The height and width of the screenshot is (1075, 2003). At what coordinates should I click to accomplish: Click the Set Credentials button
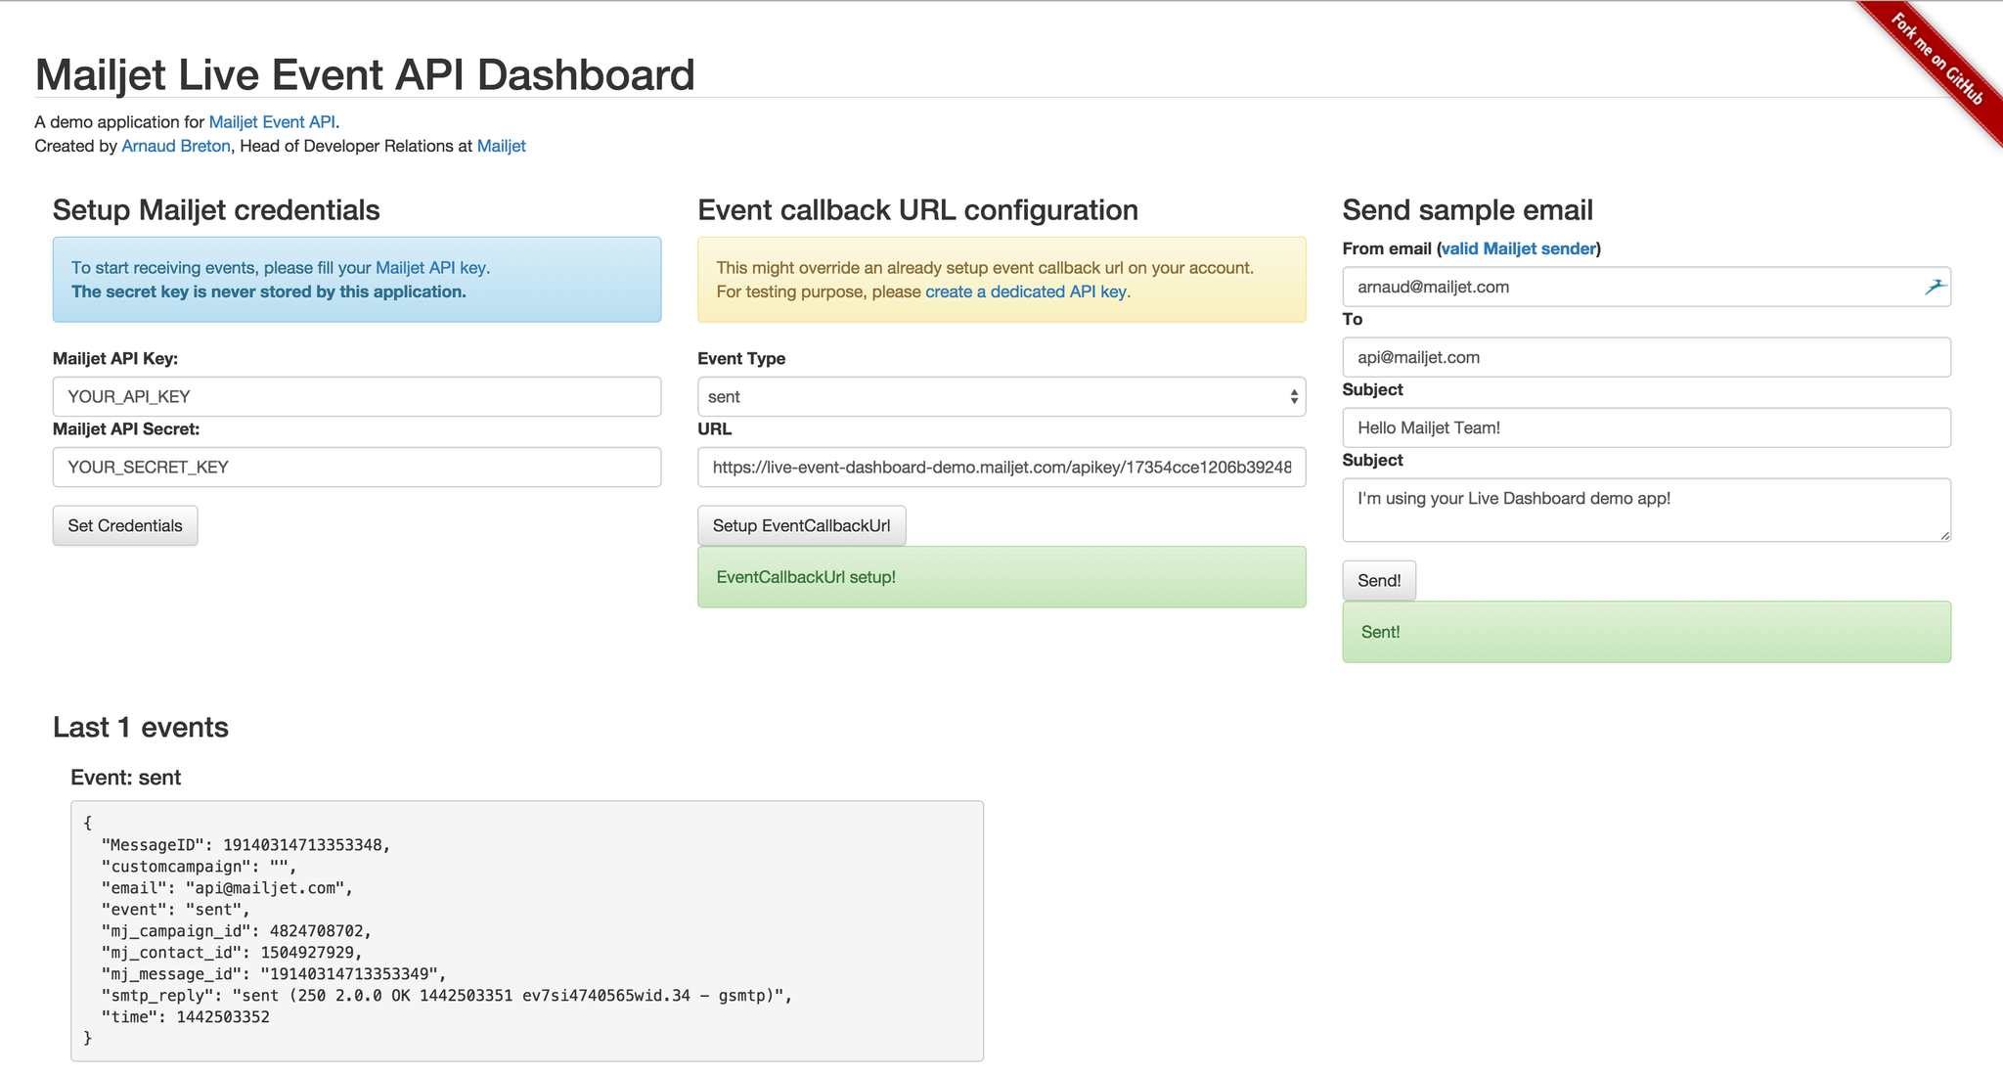pyautogui.click(x=123, y=525)
